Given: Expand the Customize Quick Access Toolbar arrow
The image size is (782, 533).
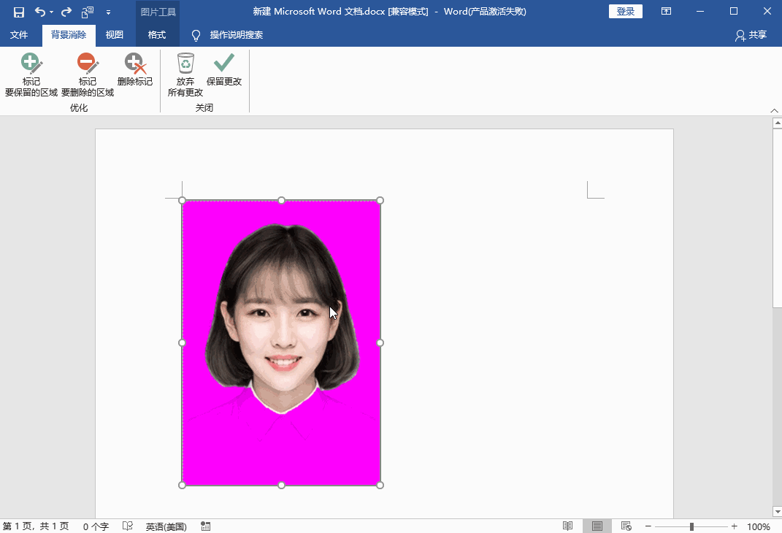Looking at the screenshot, I should pyautogui.click(x=108, y=12).
